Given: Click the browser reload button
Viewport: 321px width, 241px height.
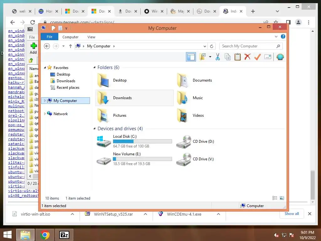Looking at the screenshot, I should tap(33, 22).
